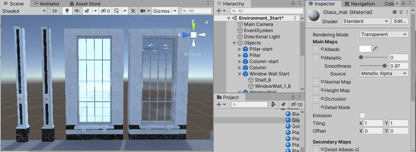The height and width of the screenshot is (152, 416).
Task: Collapse the Objects group arrow
Action: pyautogui.click(x=234, y=43)
